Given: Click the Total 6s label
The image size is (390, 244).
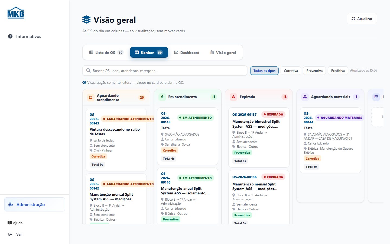Looking at the screenshot, I should (x=169, y=159).
